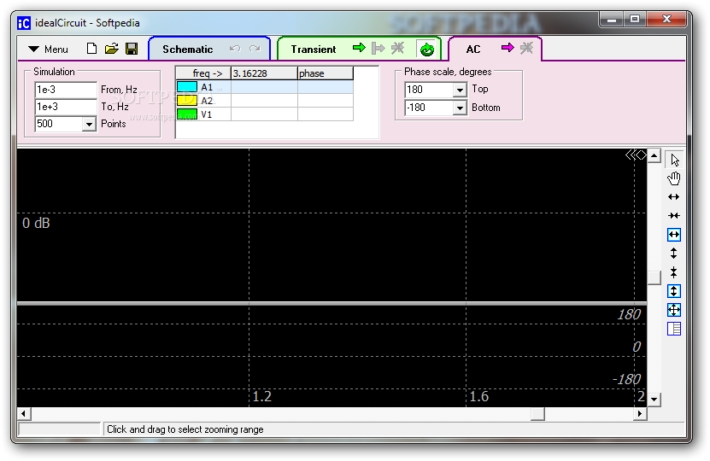Switch to the AC tab
Image resolution: width=710 pixels, height=461 pixels.
point(473,50)
